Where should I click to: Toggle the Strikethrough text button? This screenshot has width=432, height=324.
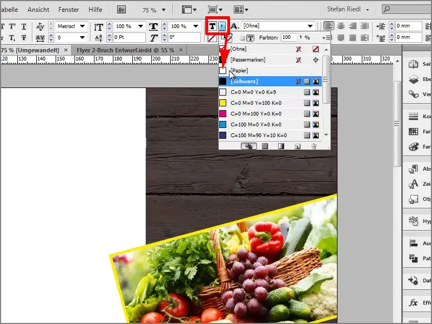[24, 38]
